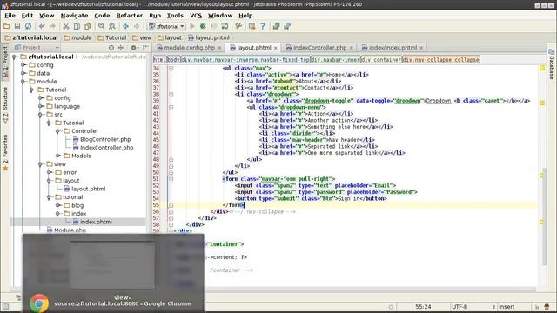Click the Paste toolbar icon
Viewport: 557px width, 313px height.
tap(88, 26)
